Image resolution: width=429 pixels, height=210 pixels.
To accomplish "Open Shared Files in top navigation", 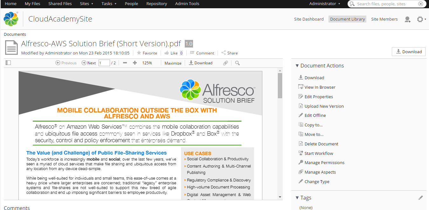I will 60,4.
